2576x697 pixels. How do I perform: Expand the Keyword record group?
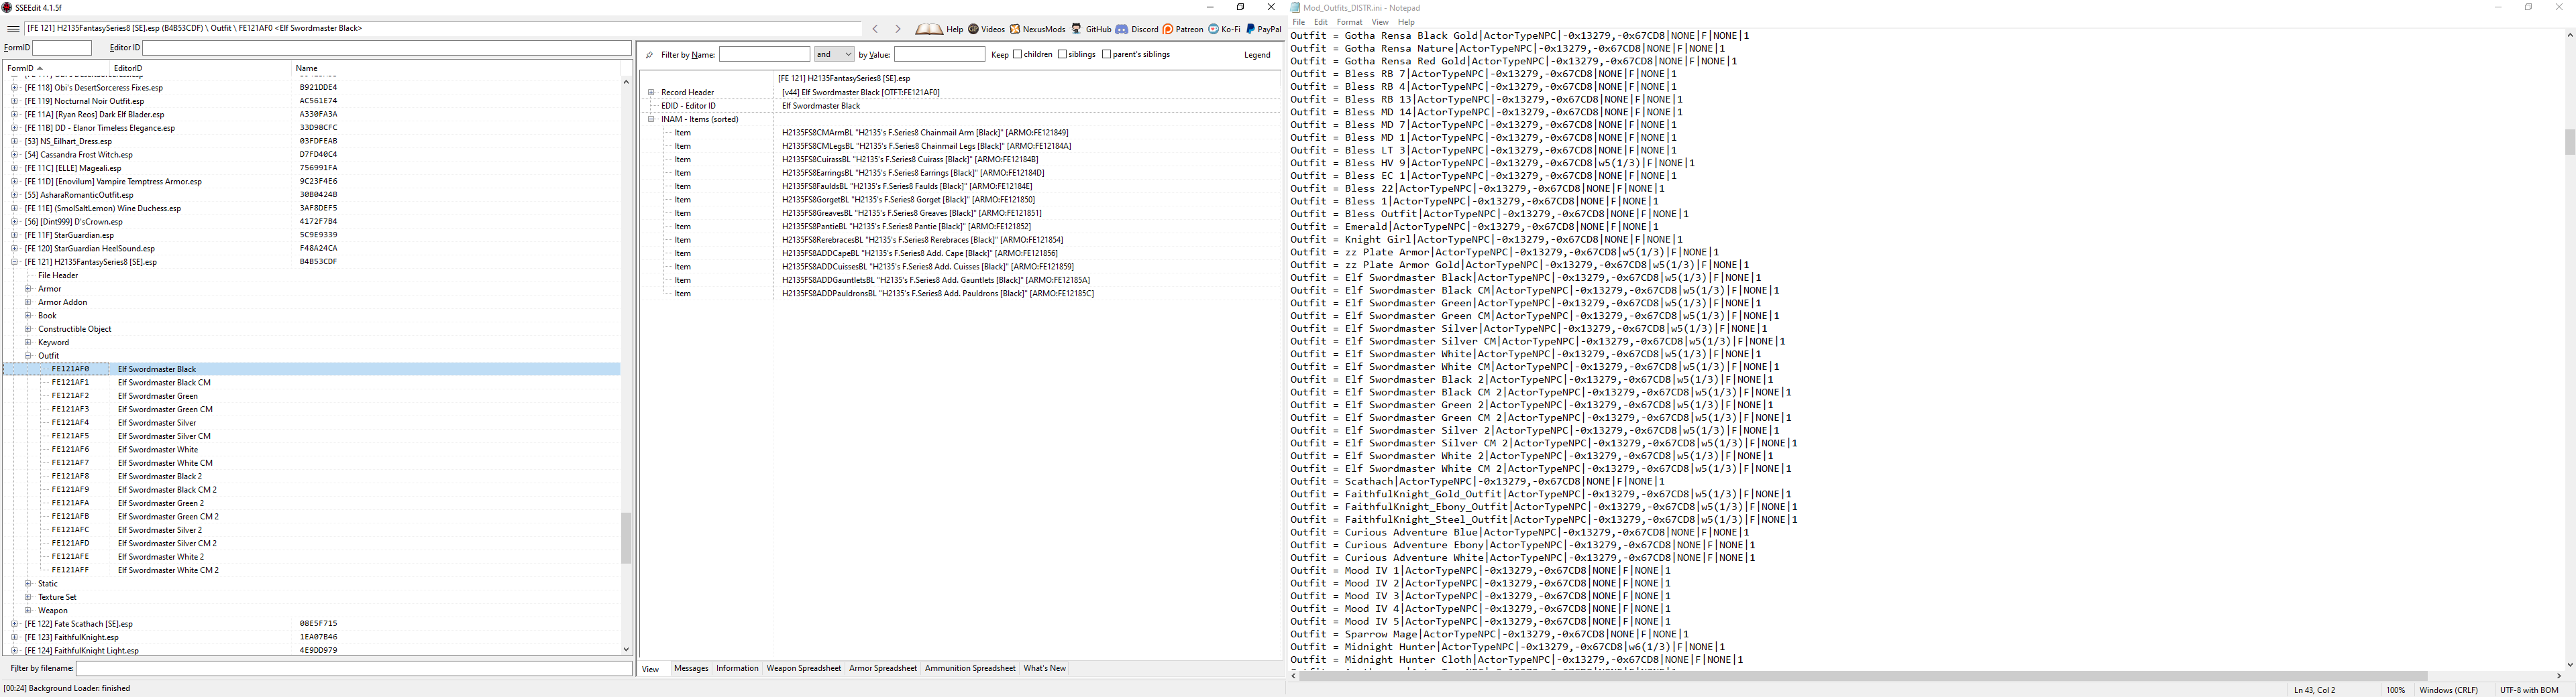click(x=28, y=342)
